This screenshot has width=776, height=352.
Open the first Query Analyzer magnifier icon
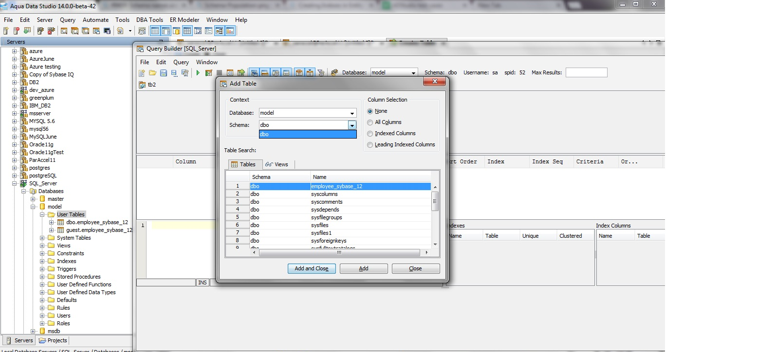64,31
